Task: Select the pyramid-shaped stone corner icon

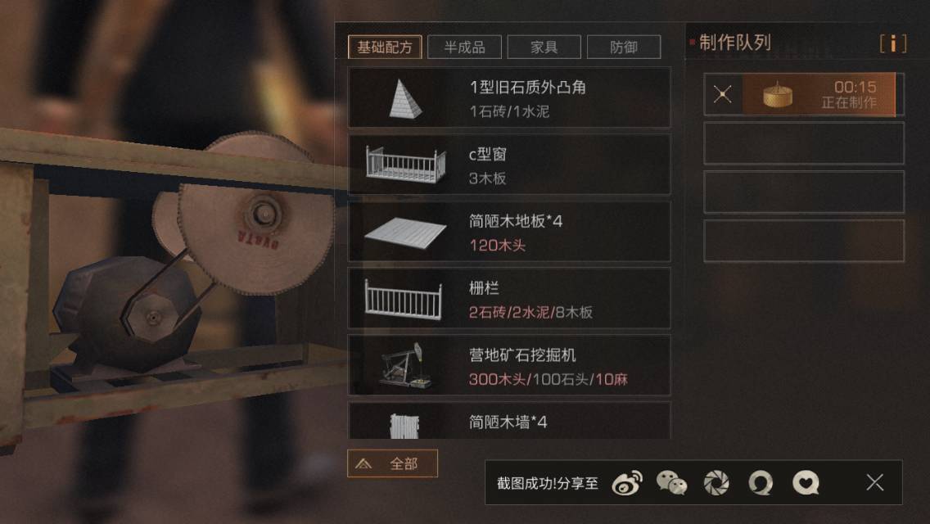Action: 406,98
